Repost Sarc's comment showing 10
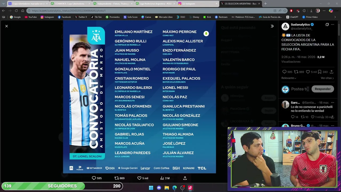The image size is (341, 192). point(303,117)
